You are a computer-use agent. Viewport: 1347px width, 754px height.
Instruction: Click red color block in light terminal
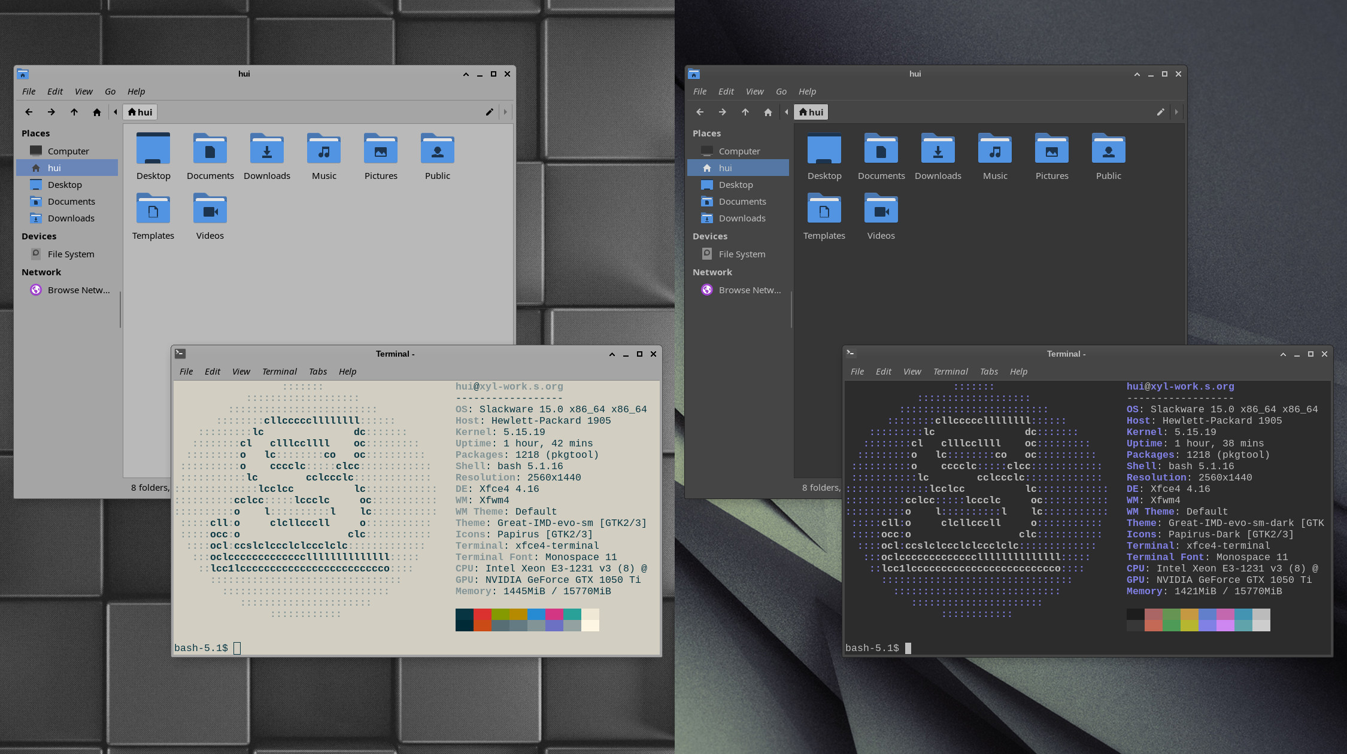483,615
